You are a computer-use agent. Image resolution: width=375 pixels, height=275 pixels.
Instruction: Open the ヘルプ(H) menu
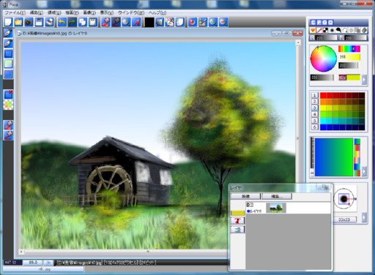(157, 12)
